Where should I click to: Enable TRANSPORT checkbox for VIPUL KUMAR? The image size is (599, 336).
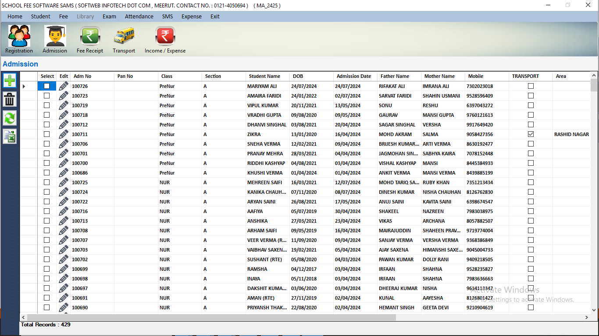point(531,105)
